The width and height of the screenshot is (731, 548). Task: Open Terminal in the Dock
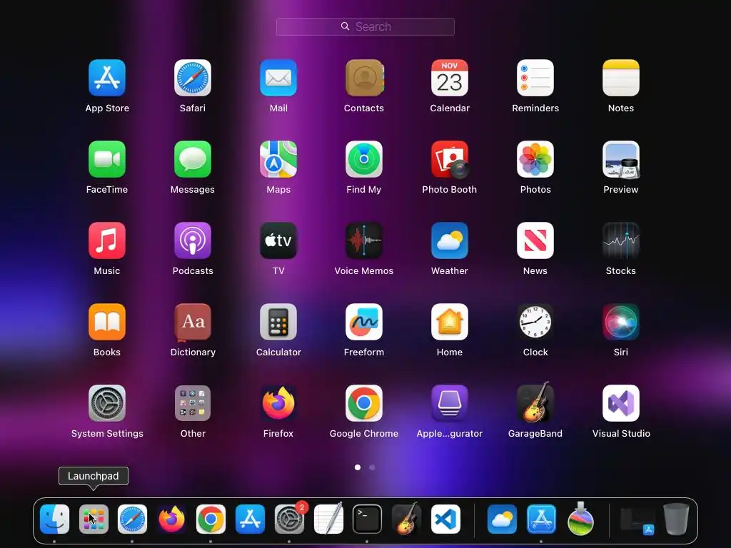pyautogui.click(x=368, y=519)
